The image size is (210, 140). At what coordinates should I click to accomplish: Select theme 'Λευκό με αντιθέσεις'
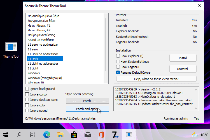(41, 40)
